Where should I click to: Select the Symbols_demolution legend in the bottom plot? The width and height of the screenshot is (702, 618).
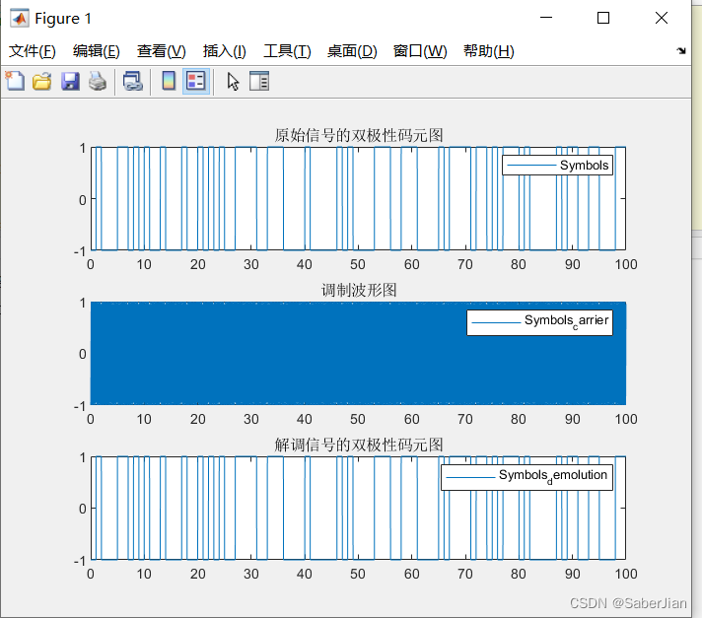point(526,477)
